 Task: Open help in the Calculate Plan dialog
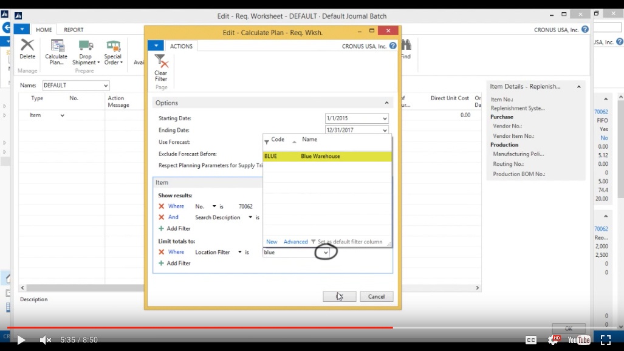point(393,46)
